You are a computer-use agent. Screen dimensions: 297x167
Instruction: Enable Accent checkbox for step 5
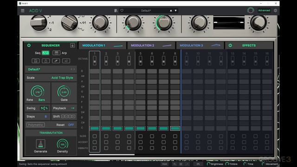coord(141,142)
